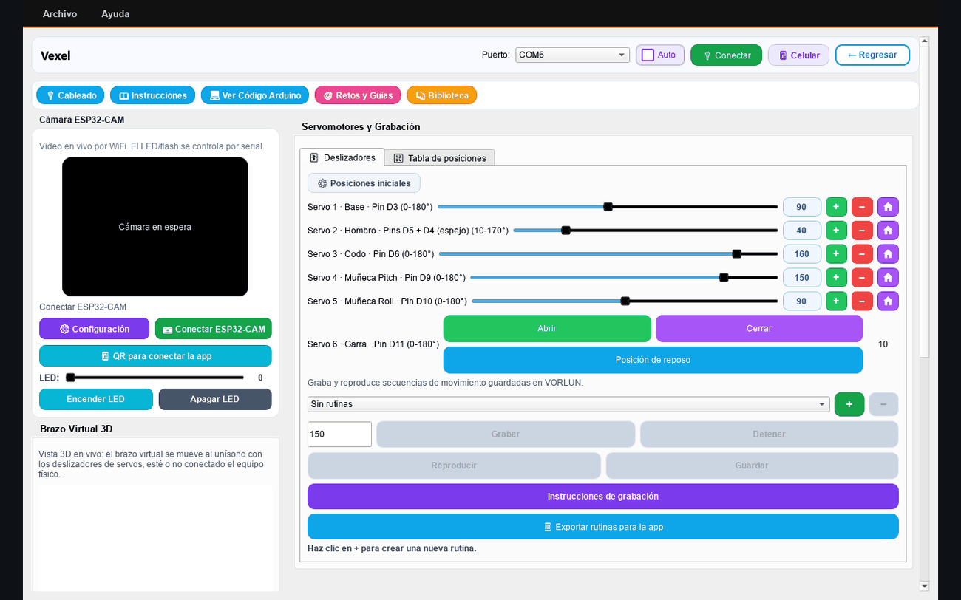Click the LED brightness slider

154,378
